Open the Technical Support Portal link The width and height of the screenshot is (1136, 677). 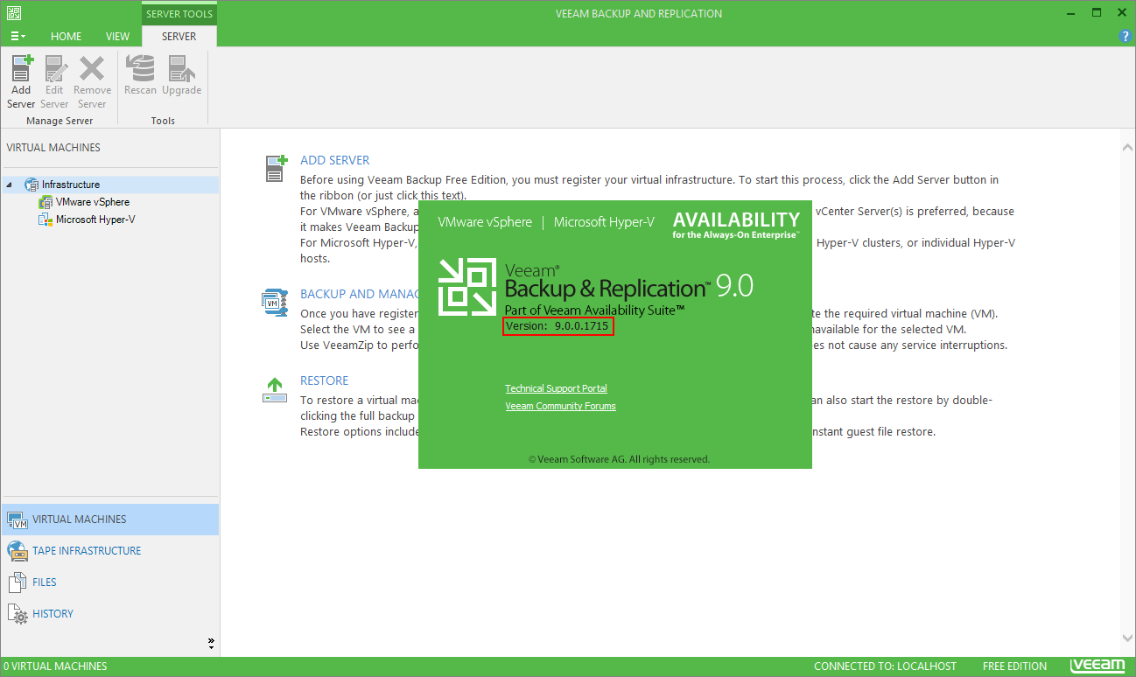click(x=556, y=388)
